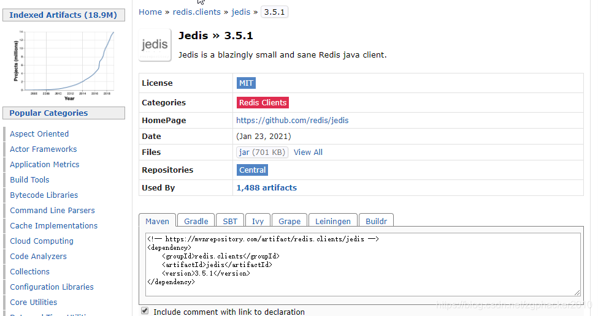Screen dimensions: 598x316
Task: Switch to the Grape tab
Action: 289,221
